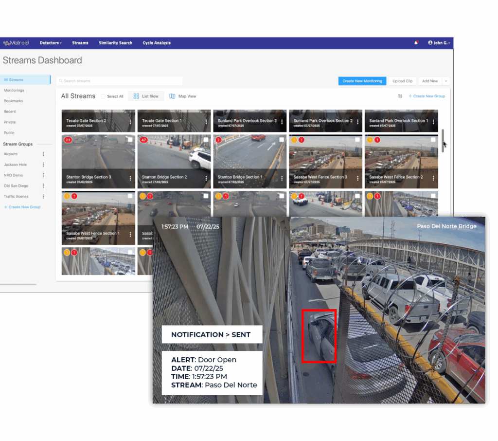This screenshot has height=441, width=498.
Task: Select Streams in the top navigation
Action: click(80, 43)
